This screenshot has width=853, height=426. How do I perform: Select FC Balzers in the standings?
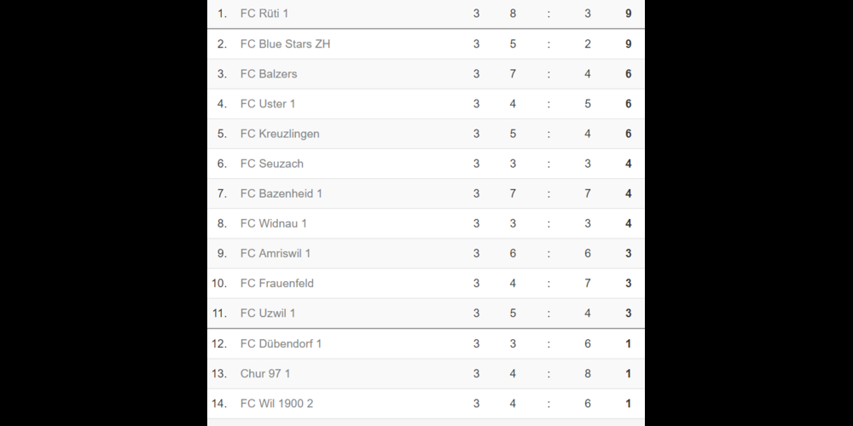[x=269, y=74]
